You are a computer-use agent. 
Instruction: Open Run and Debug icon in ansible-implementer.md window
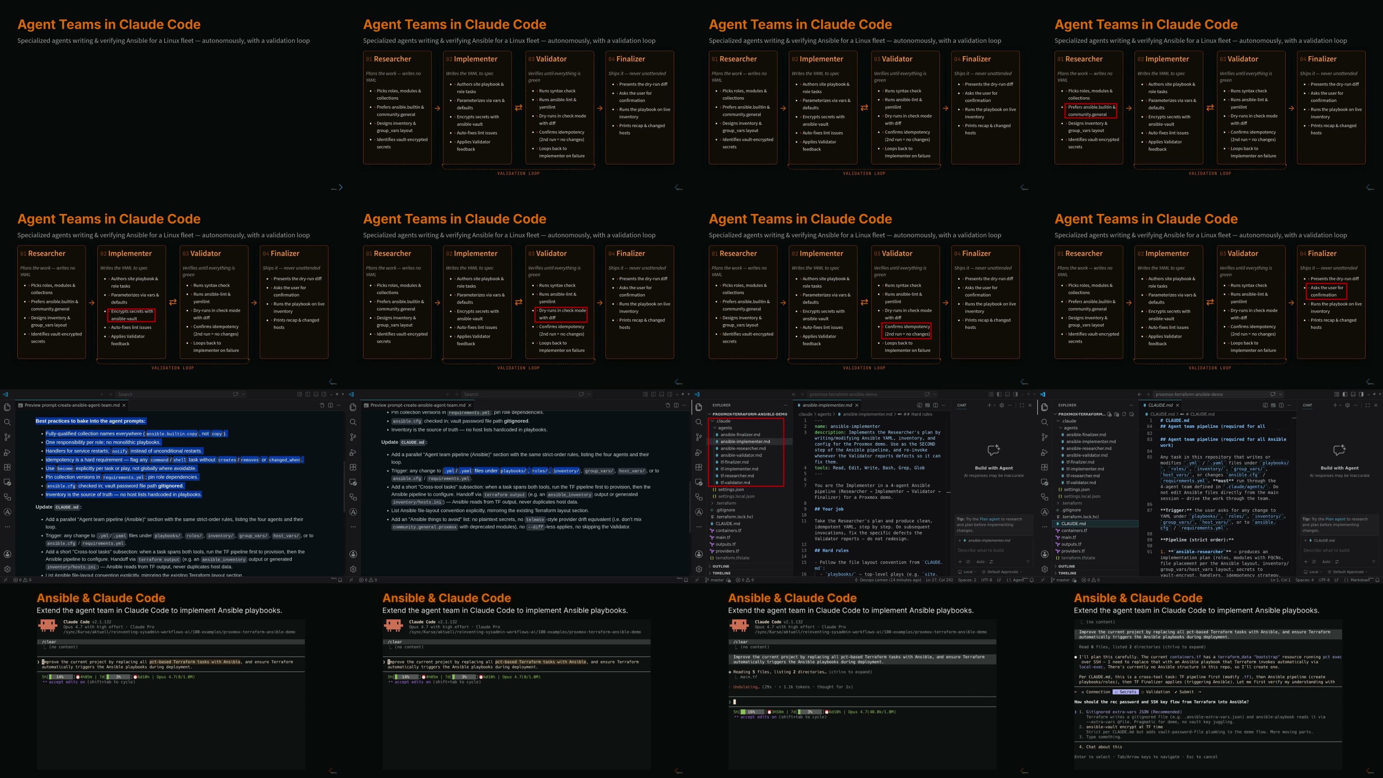(698, 452)
